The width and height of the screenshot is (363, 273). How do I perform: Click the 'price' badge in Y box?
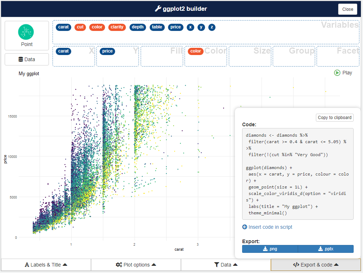tap(107, 51)
